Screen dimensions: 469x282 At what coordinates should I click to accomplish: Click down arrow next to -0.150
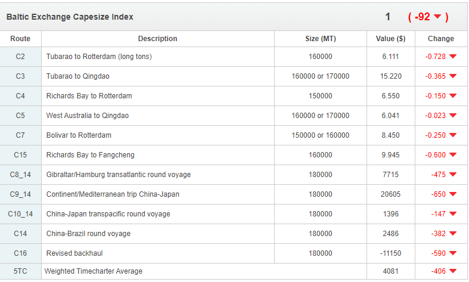[x=453, y=96]
